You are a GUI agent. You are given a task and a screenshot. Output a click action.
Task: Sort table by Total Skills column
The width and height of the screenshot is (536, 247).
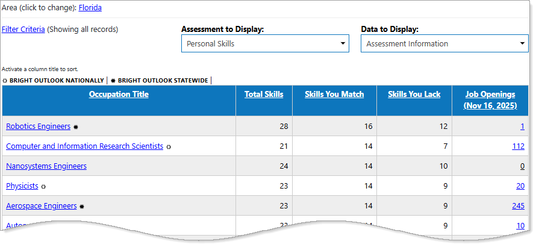(x=264, y=94)
